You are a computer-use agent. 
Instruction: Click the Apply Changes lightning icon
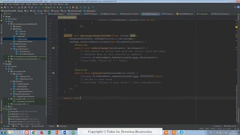[x=57, y=7]
